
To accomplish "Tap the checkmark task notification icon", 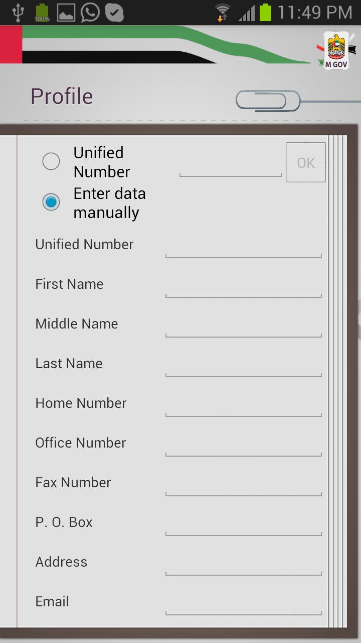I will click(x=114, y=13).
